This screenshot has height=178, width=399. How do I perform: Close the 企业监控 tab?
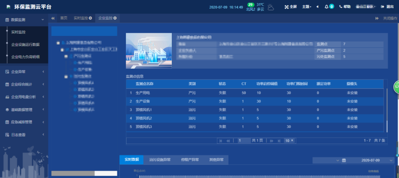tap(115, 18)
